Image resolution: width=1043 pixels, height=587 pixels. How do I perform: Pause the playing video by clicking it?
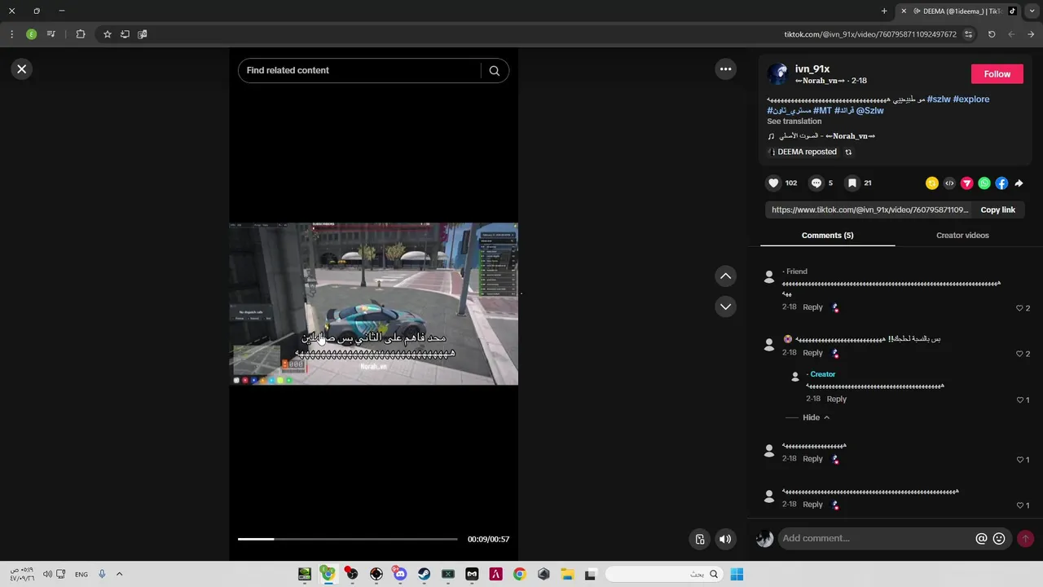373,303
